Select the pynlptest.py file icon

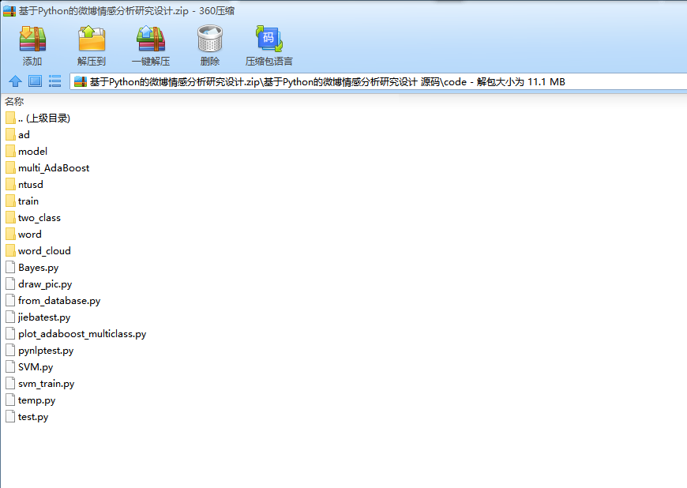(x=10, y=351)
